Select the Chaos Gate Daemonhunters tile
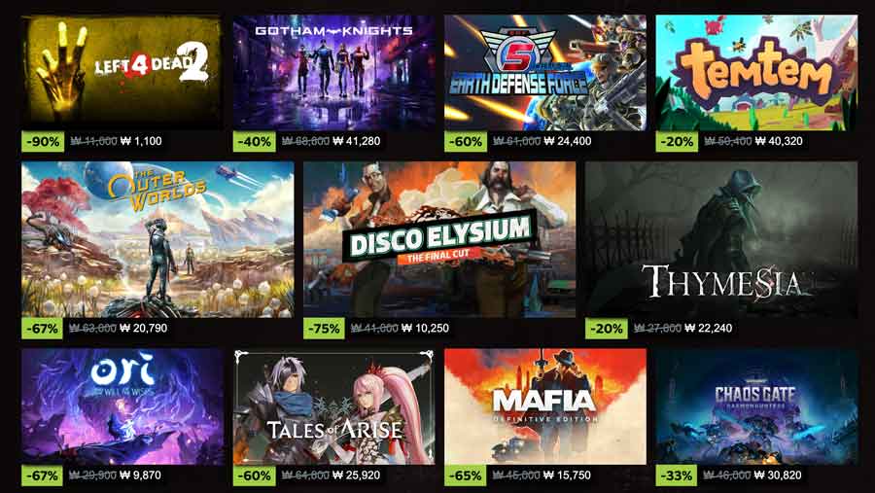 756,406
